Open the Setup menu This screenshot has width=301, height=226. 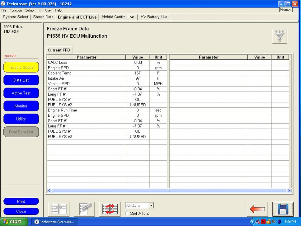click(x=29, y=10)
